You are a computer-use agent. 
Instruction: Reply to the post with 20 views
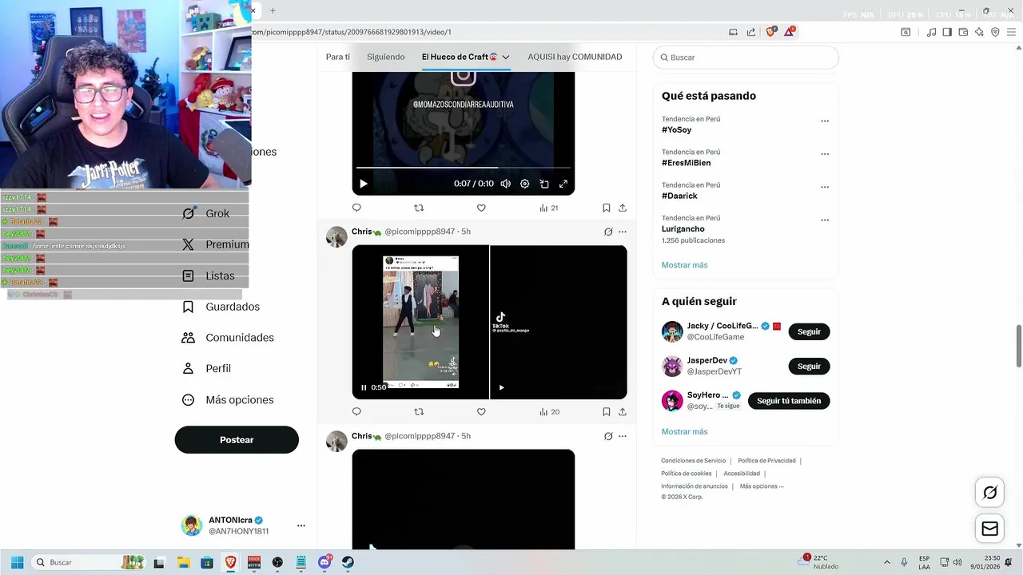click(356, 412)
